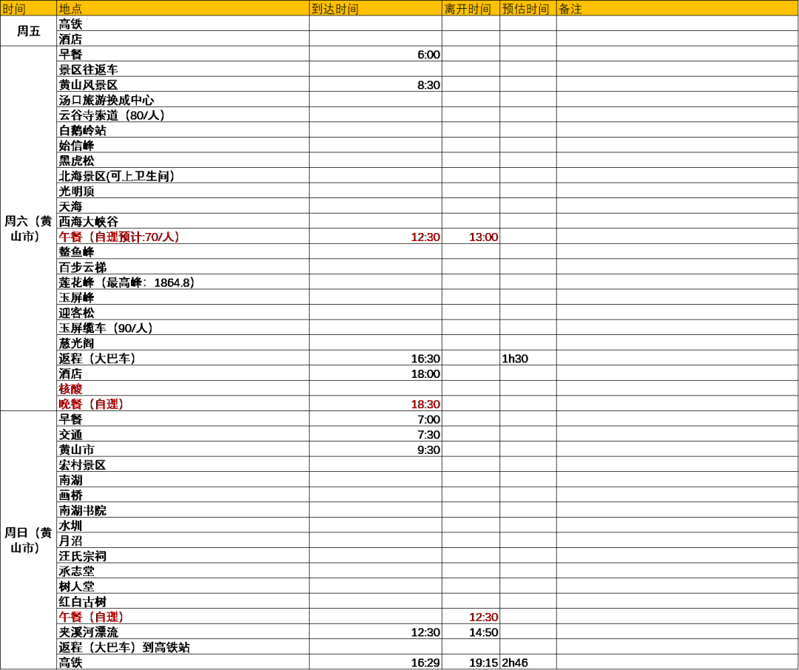Screen dimensions: 799x670
Task: Click the 16:30 arrival time cell
Action: click(x=376, y=358)
